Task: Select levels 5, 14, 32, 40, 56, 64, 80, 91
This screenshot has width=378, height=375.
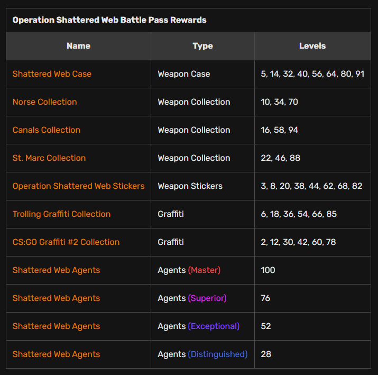Action: 312,74
